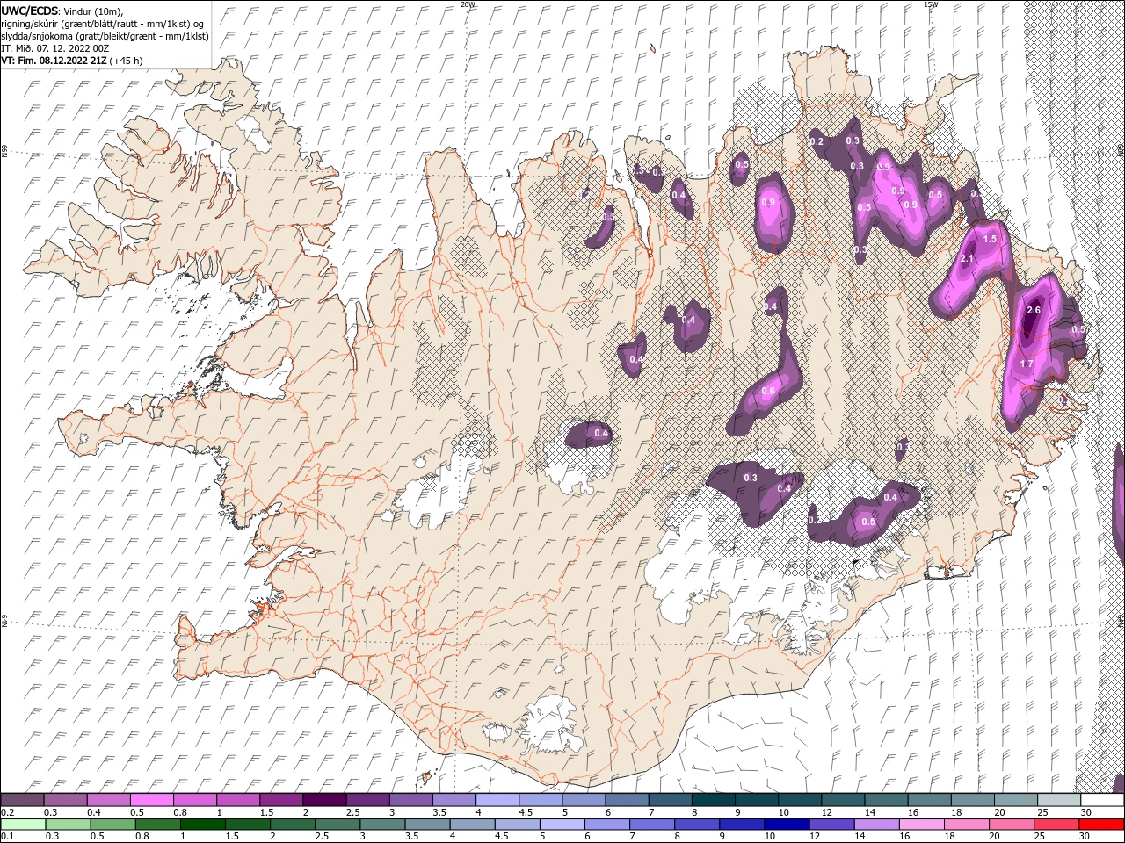Click the '0.2' label in upper legend
This screenshot has height=843, width=1125.
tap(6, 812)
